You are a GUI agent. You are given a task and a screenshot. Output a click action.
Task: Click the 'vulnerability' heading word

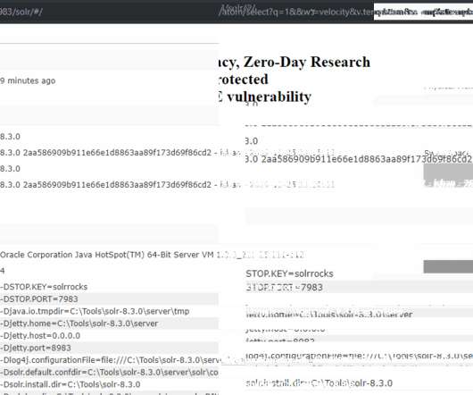270,97
